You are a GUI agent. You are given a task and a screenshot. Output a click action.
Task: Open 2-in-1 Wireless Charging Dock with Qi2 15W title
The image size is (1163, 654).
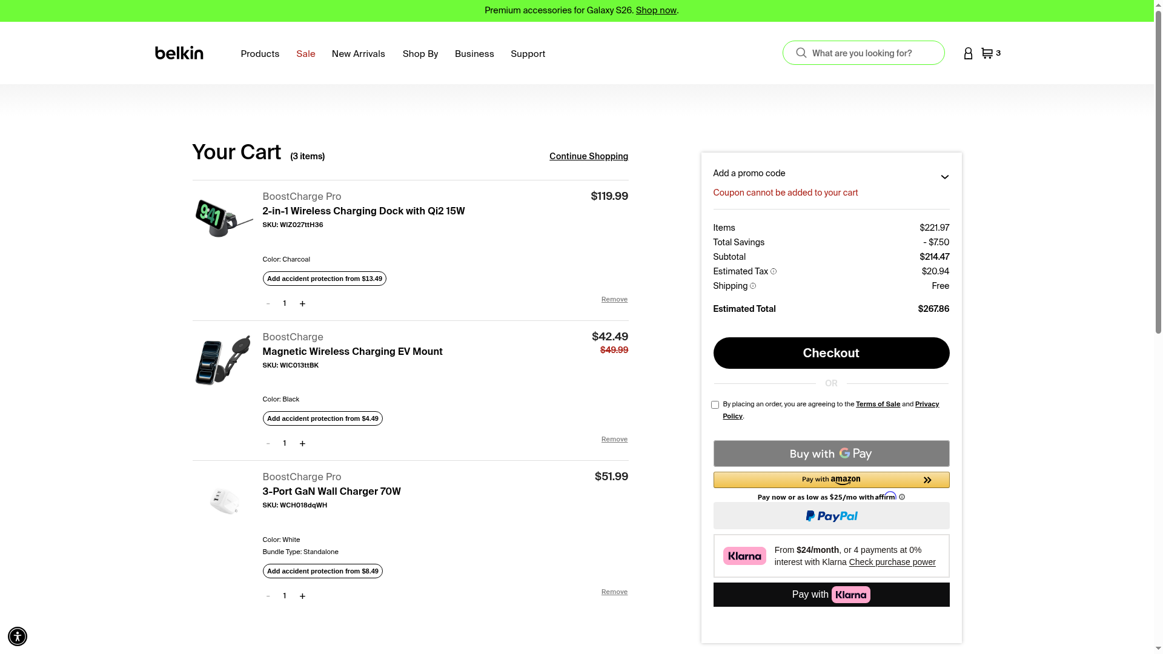(363, 211)
